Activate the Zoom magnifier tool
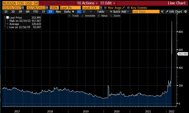This screenshot has height=113, width=189. (x=115, y=16)
